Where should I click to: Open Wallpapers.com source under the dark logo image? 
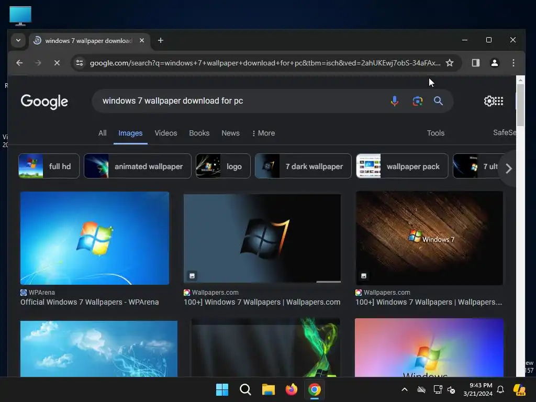point(211,292)
